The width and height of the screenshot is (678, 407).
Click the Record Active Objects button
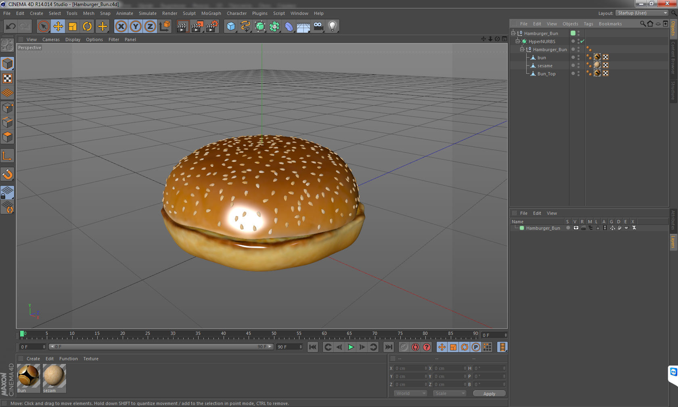click(x=404, y=347)
